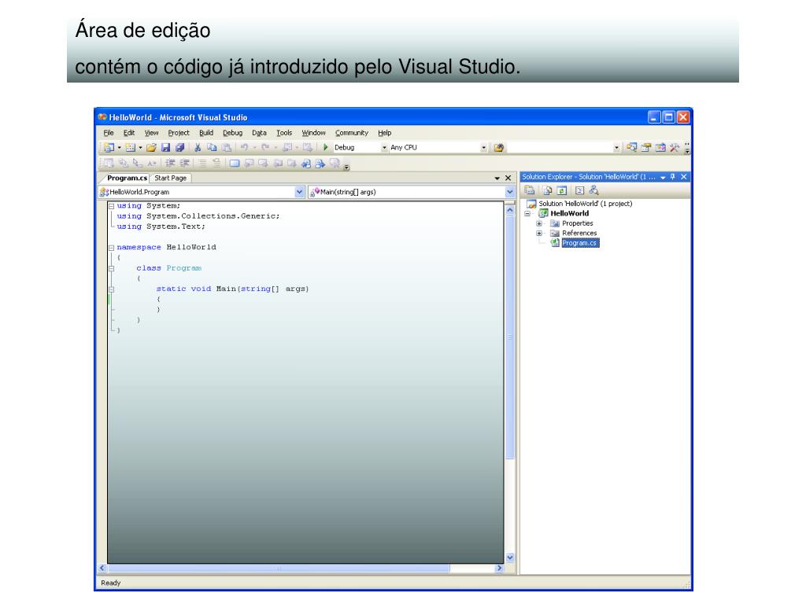
Task: Click the Redo arrow icon
Action: [265, 148]
